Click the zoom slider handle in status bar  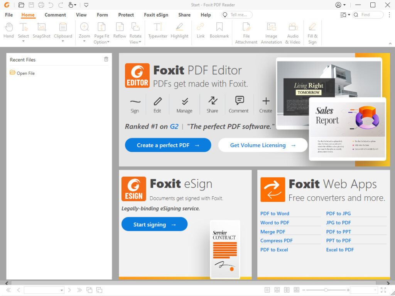(326, 290)
